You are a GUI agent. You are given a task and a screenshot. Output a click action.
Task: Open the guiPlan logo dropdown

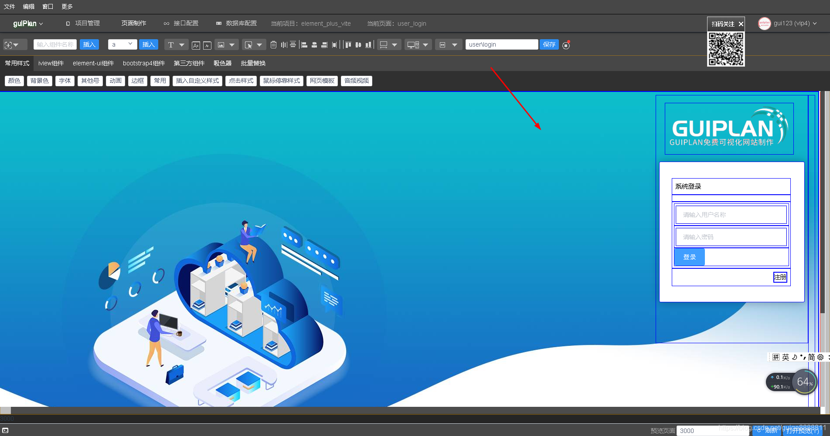point(28,24)
